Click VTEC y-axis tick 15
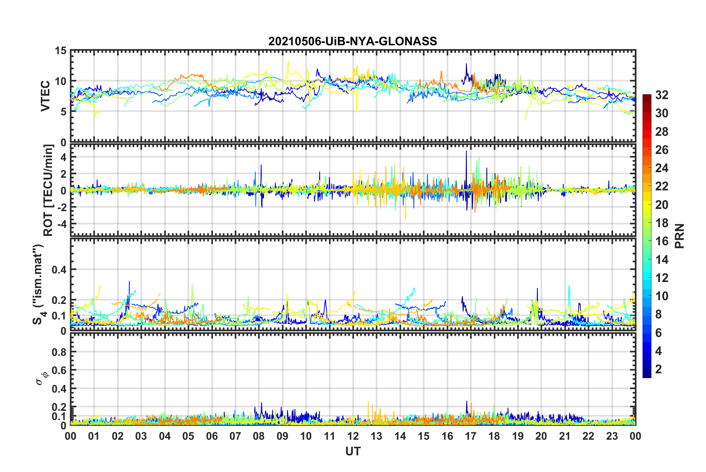The height and width of the screenshot is (472, 706). (61, 50)
